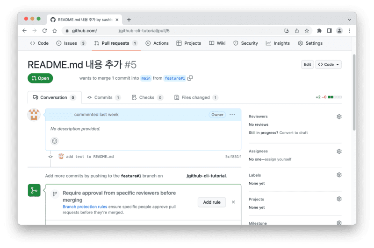Switch to the Files changed tab
The image size is (374, 248).
tap(195, 97)
